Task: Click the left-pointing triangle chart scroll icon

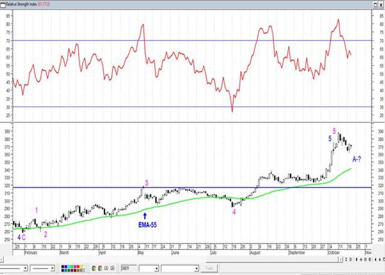Action: coord(375,260)
